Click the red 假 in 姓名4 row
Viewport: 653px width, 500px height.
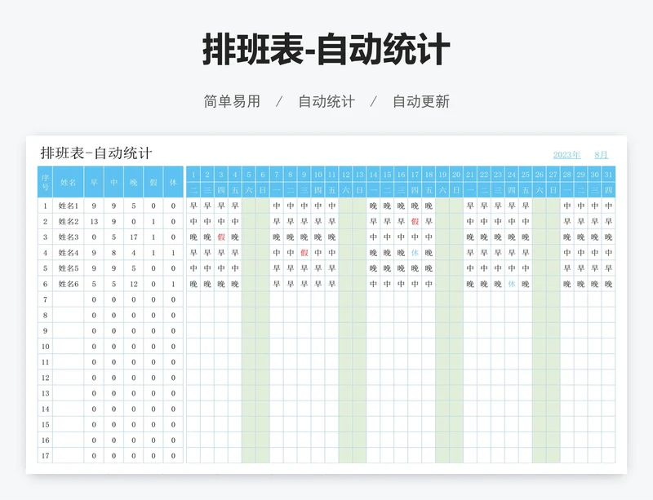coord(304,253)
